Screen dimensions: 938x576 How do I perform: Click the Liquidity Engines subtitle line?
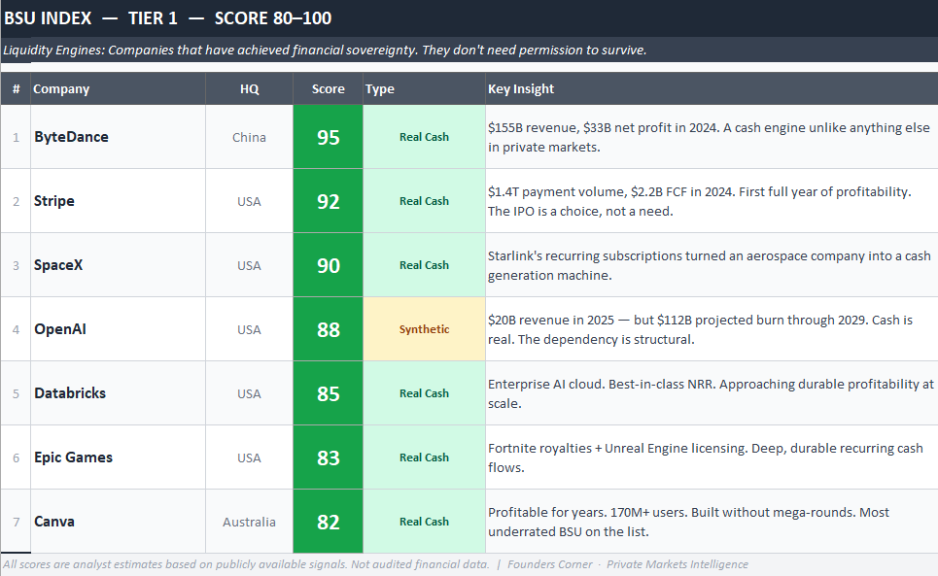[x=325, y=51]
